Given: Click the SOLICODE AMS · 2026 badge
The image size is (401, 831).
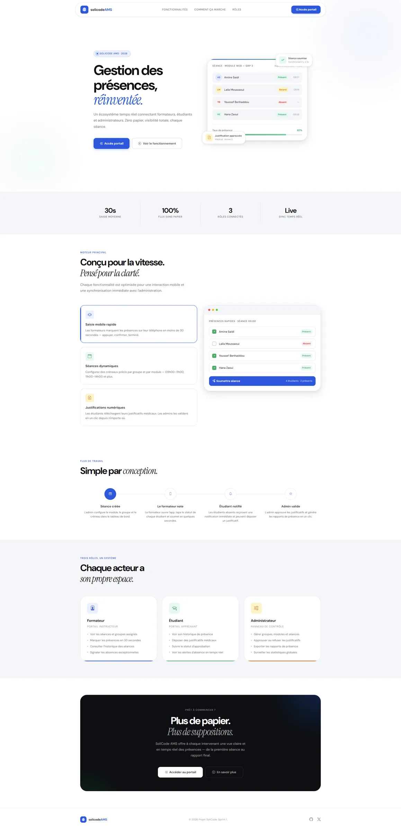Looking at the screenshot, I should click(112, 54).
